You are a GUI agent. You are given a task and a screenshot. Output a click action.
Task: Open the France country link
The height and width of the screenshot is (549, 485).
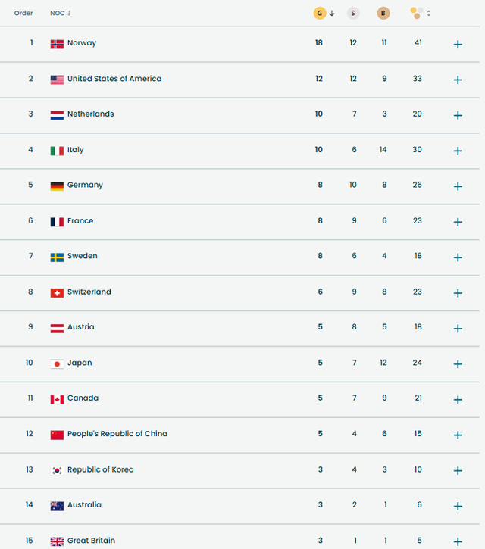click(80, 221)
